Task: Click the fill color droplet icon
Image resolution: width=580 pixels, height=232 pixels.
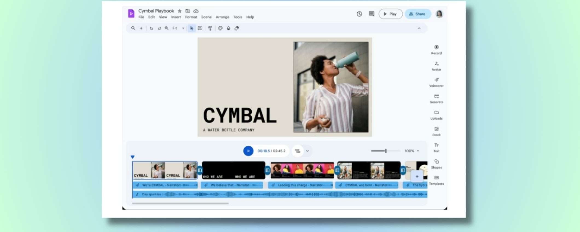Action: (228, 28)
